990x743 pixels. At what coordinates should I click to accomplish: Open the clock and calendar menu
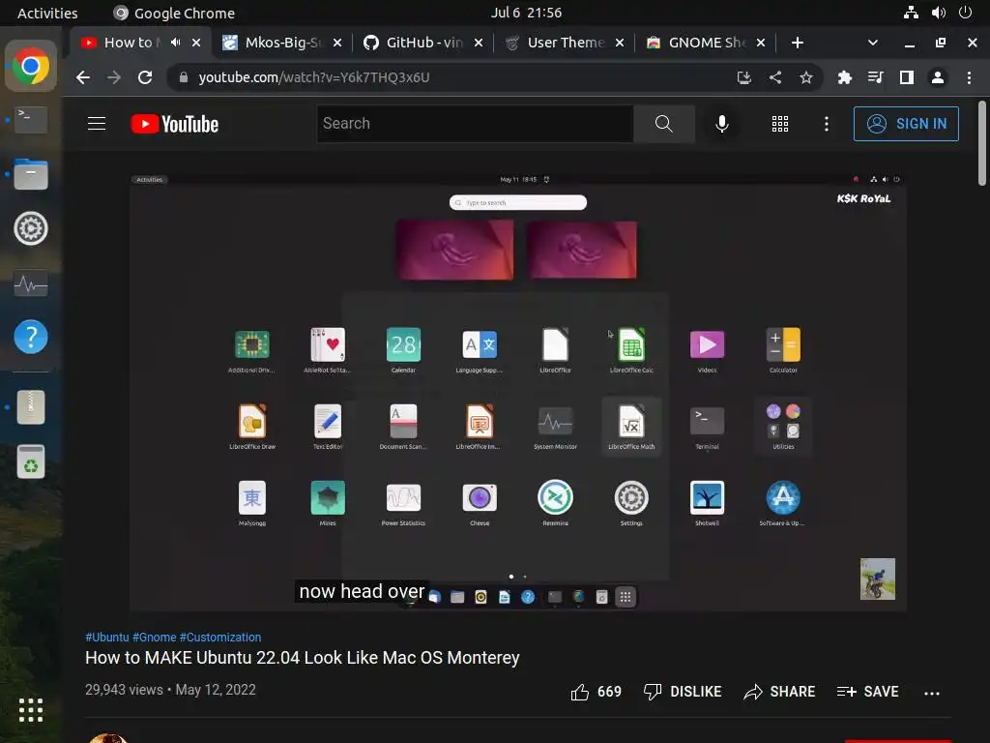[526, 13]
